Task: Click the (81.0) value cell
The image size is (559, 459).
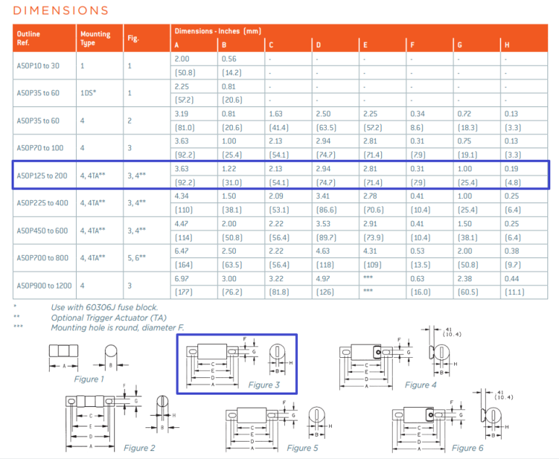Action: [x=195, y=127]
